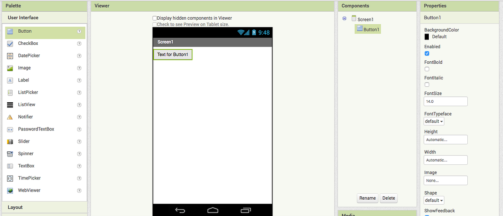The image size is (503, 216).
Task: Open the BackgroundColor black swatch
Action: (427, 37)
